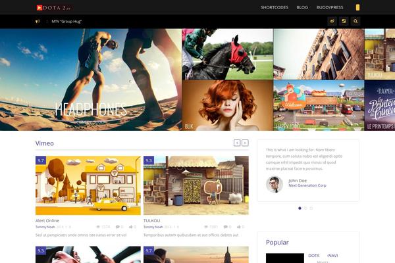The height and width of the screenshot is (263, 395).
Task: Open the steering wheel video rated 9.3
Action: click(88, 254)
